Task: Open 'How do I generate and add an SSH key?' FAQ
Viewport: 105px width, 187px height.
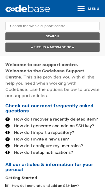Action: [54, 126]
